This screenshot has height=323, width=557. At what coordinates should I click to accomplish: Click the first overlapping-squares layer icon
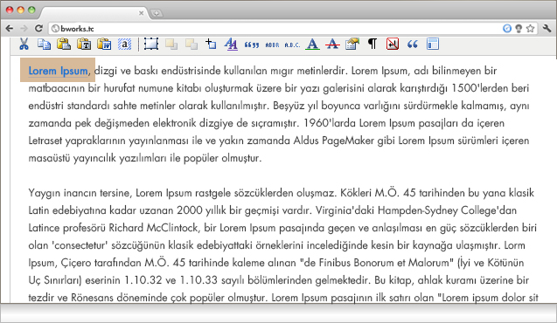[x=171, y=45]
